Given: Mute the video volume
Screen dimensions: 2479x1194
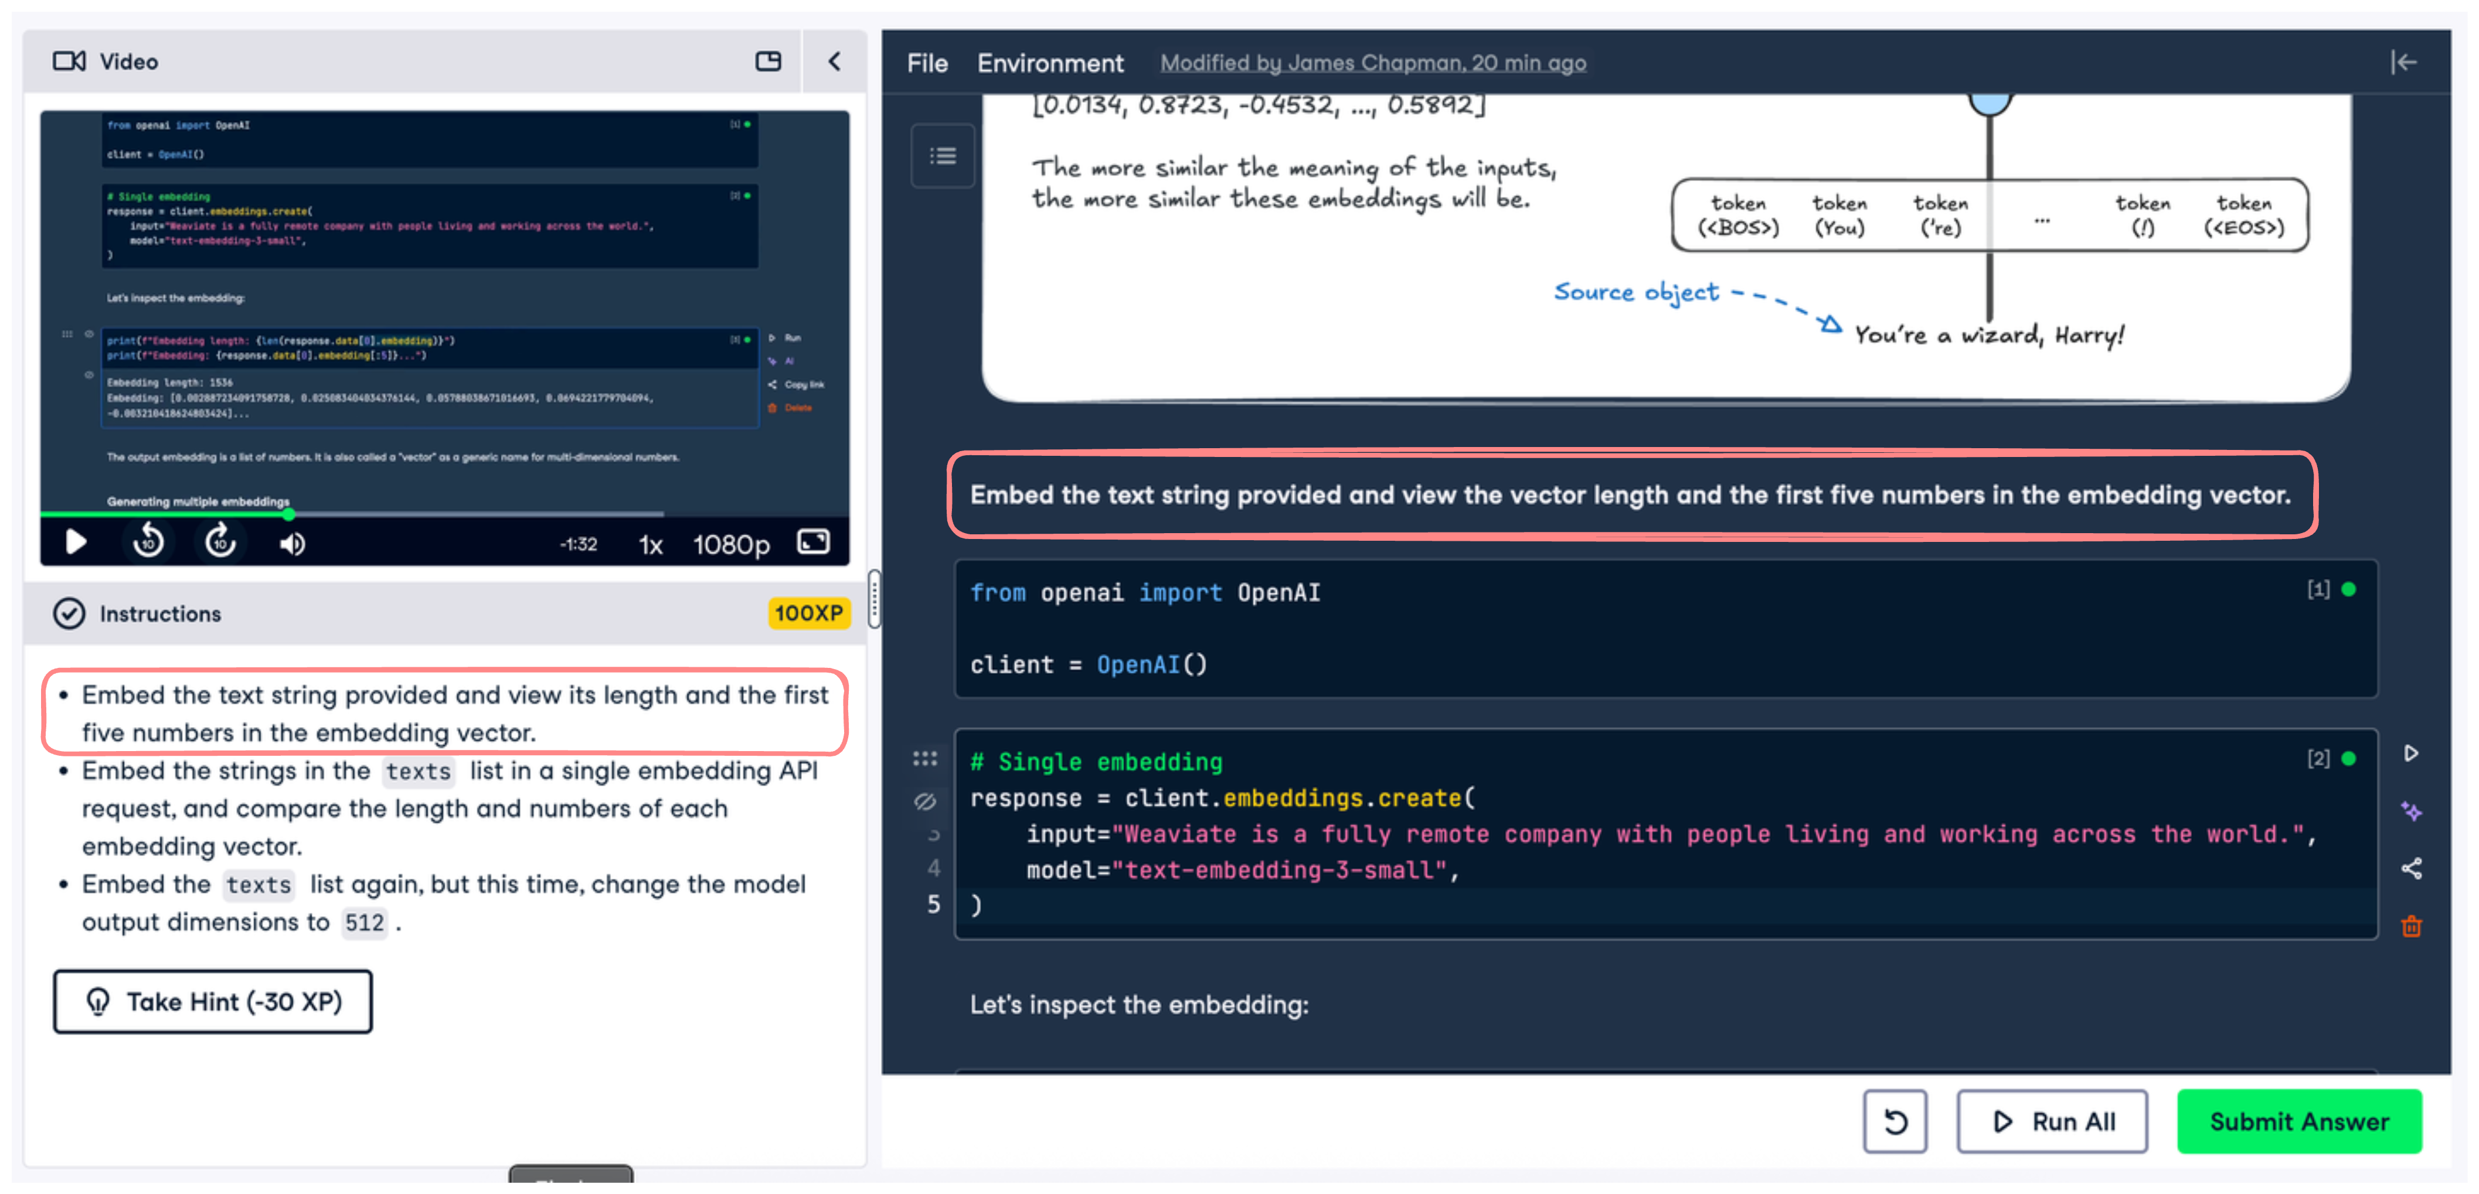Looking at the screenshot, I should [x=291, y=544].
